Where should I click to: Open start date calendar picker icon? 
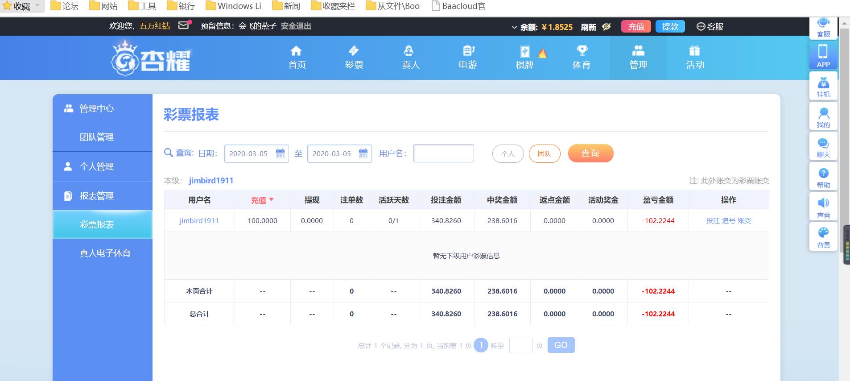pyautogui.click(x=280, y=153)
